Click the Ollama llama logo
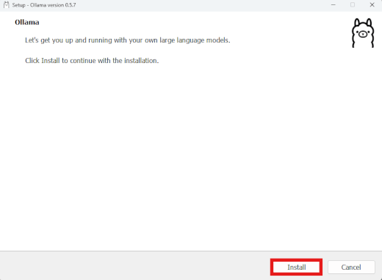 pos(363,33)
